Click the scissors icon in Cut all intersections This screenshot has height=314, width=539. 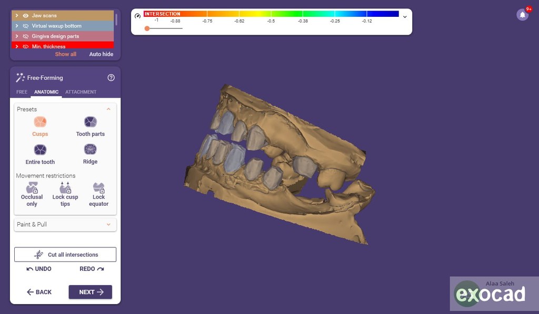(x=38, y=254)
